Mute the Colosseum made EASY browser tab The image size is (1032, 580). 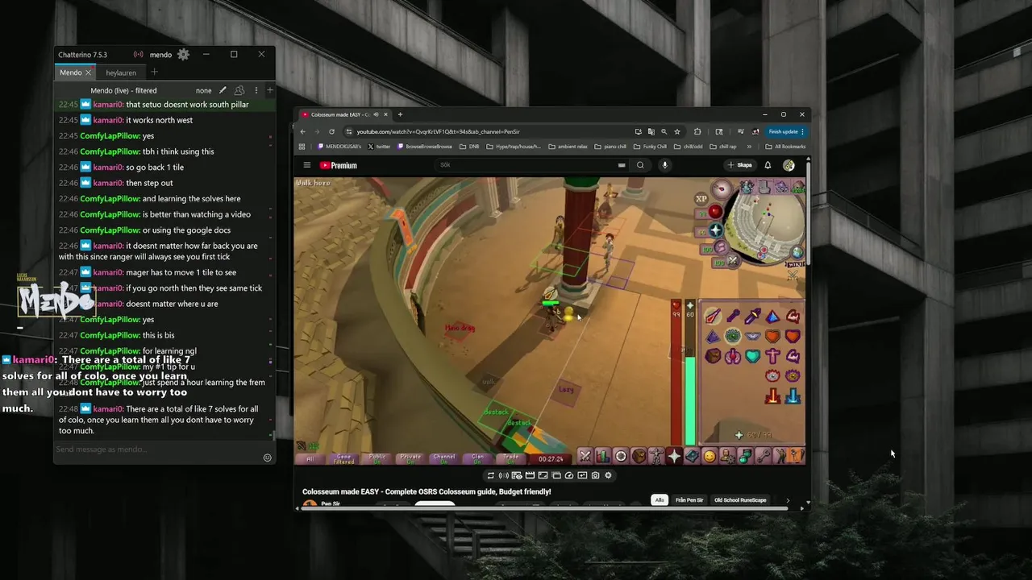point(377,114)
